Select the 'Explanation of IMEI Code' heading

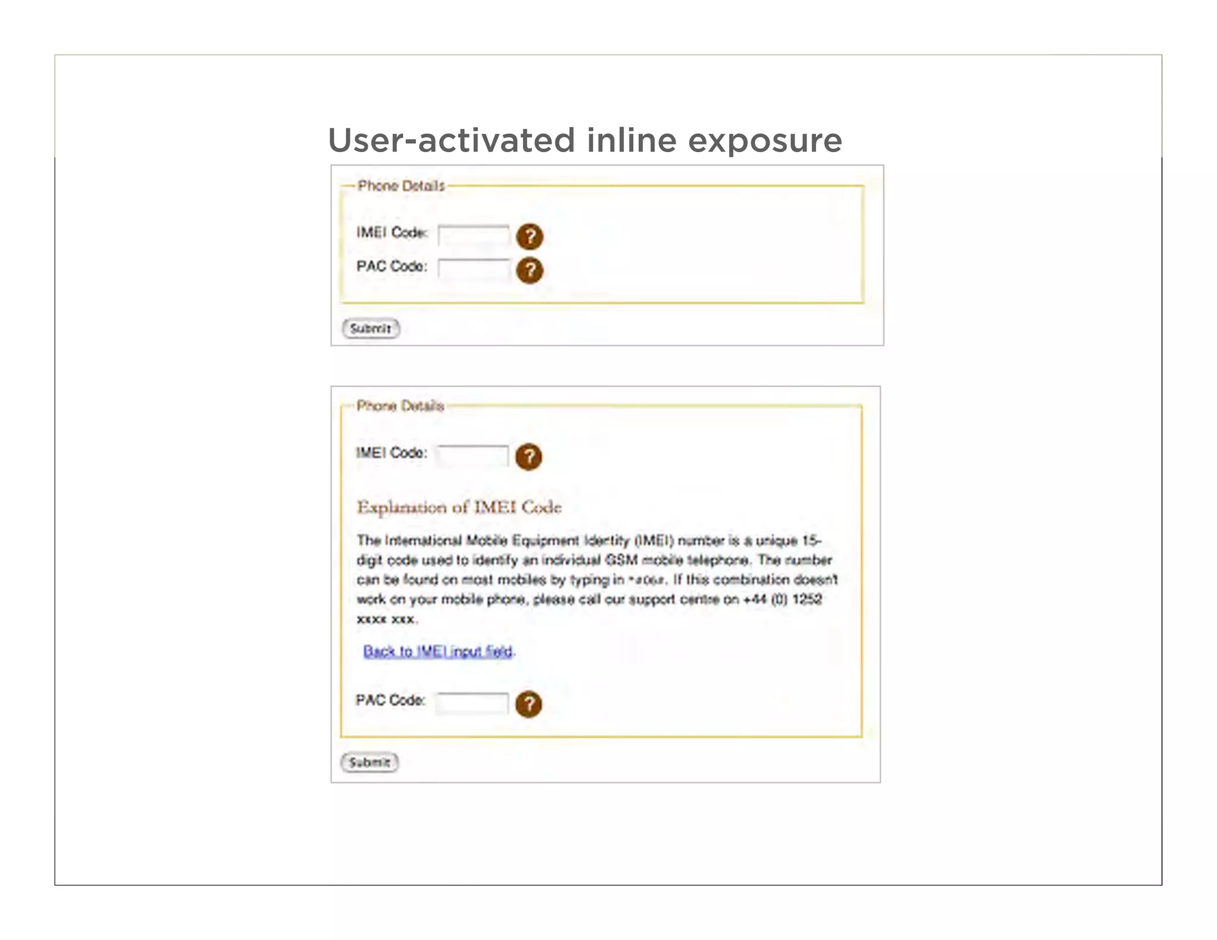point(459,507)
